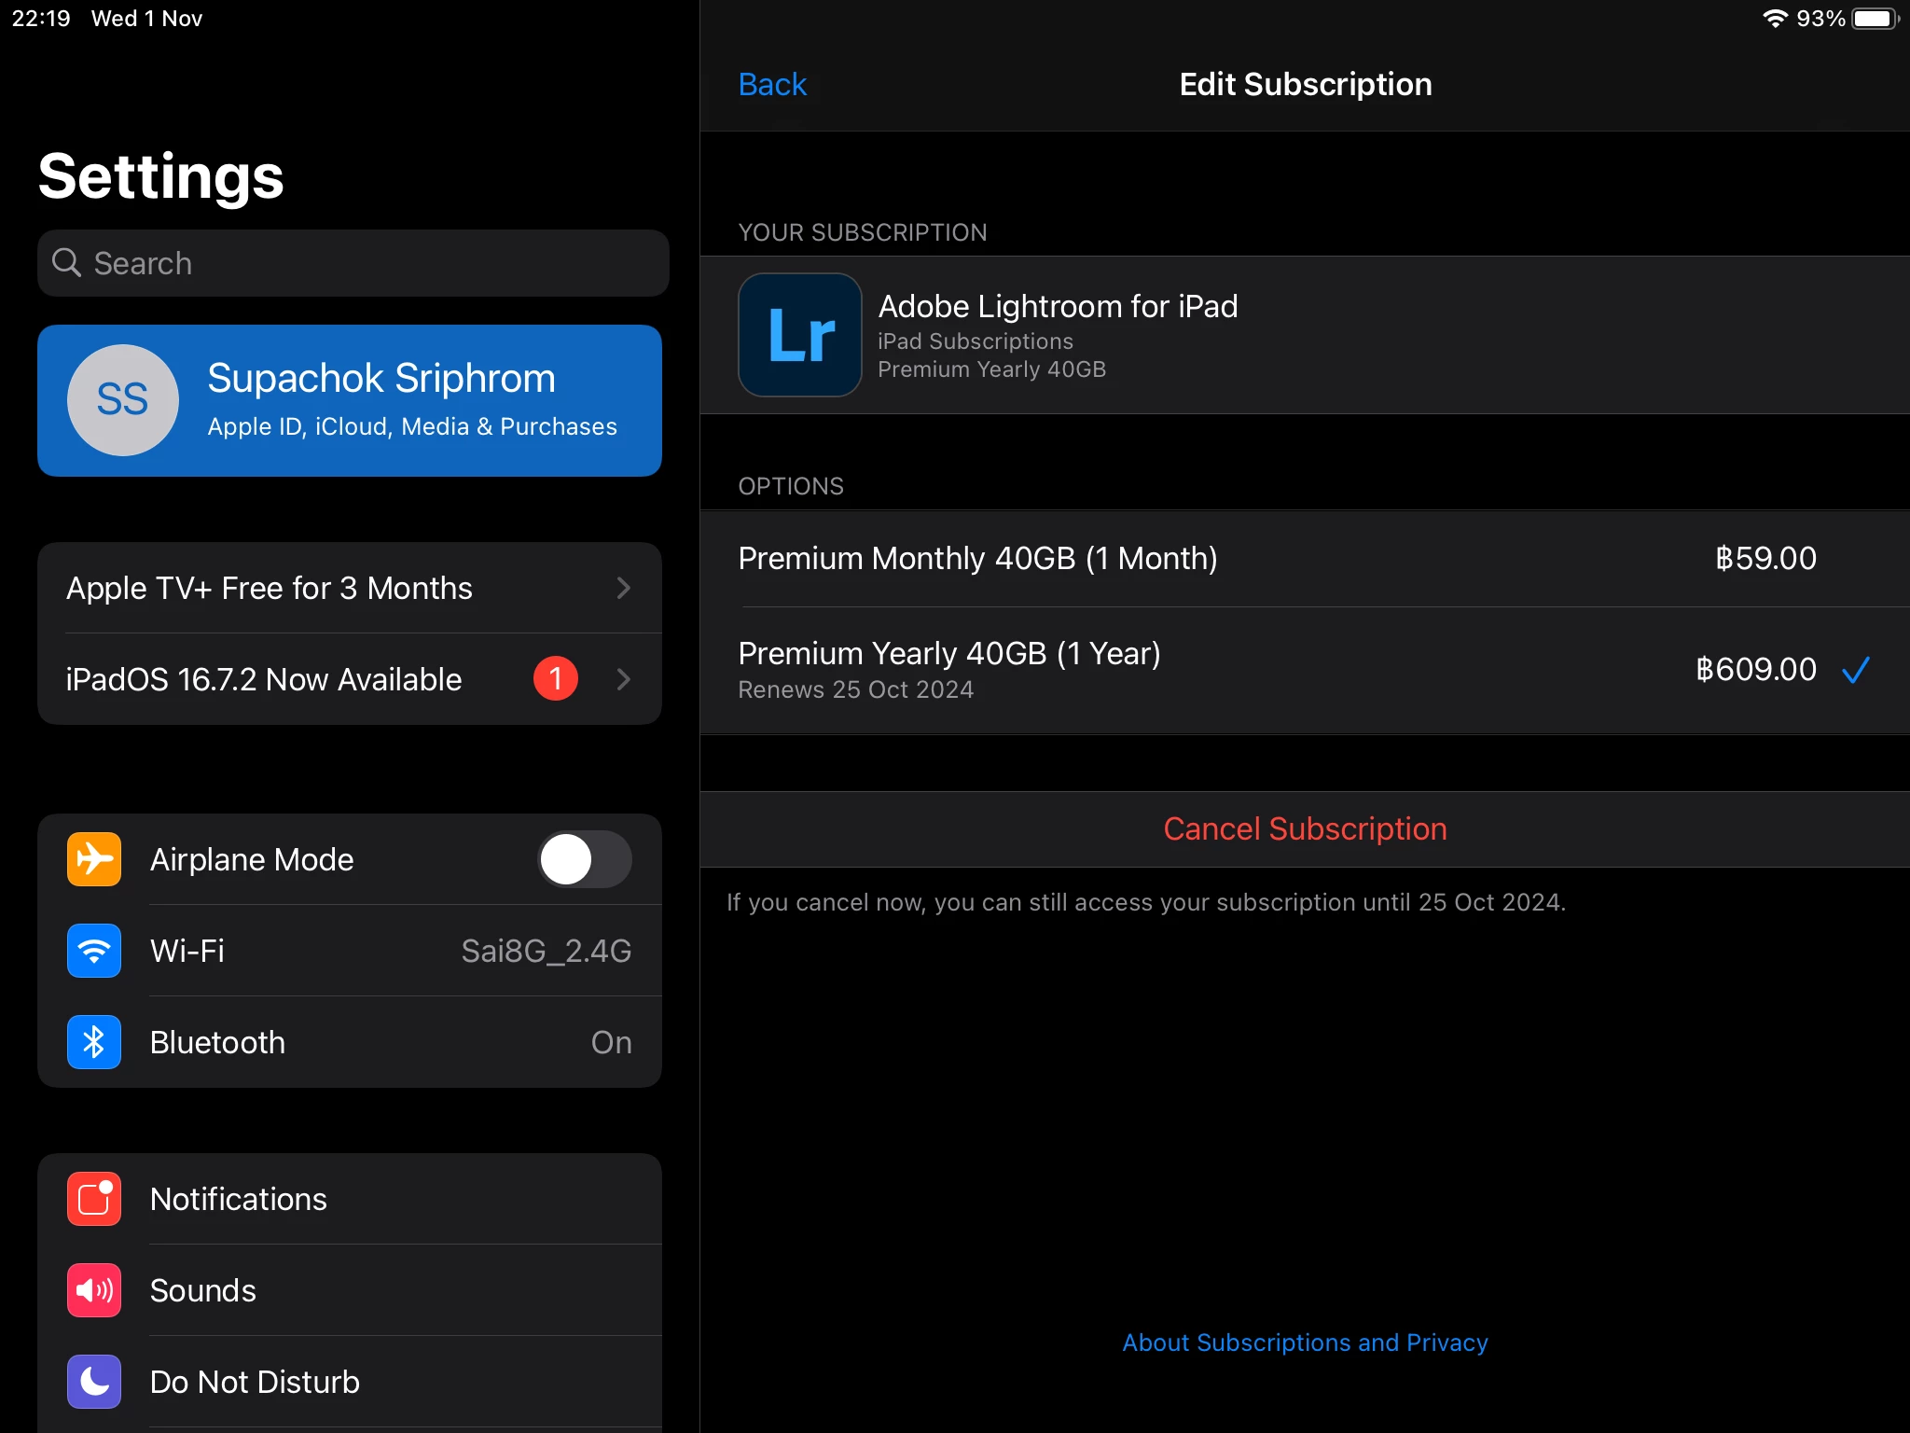
Task: Tap the battery icon in status bar
Action: point(1875,19)
